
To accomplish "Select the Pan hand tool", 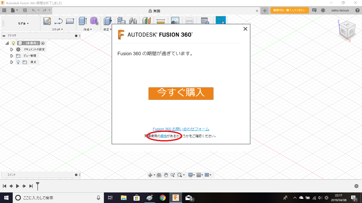I will point(166,175).
